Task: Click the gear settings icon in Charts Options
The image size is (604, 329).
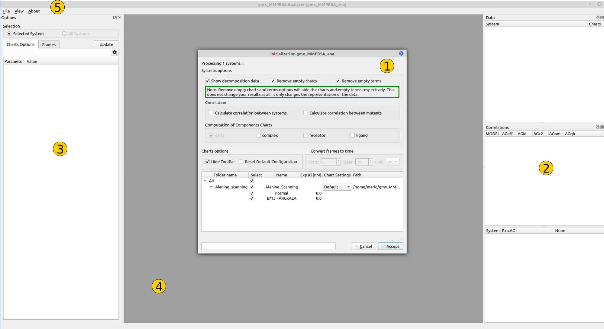Action: (x=115, y=52)
